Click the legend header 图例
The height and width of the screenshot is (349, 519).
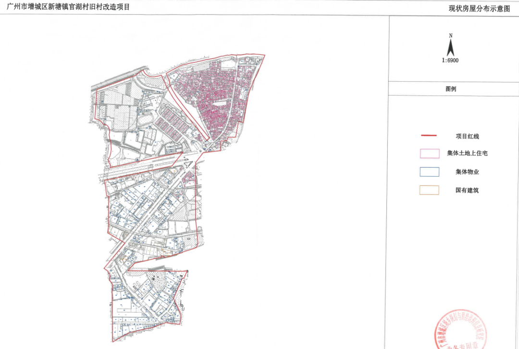[x=450, y=89]
